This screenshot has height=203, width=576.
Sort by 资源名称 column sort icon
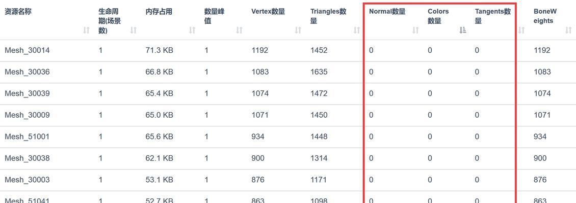(x=86, y=30)
